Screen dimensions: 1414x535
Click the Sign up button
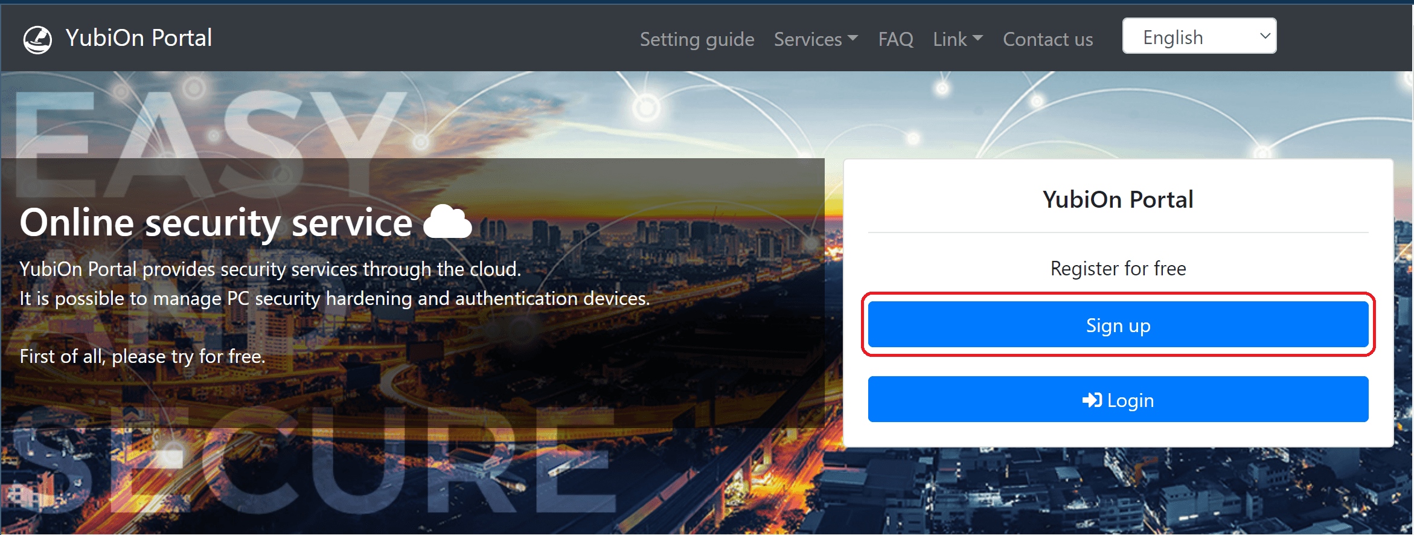coord(1118,325)
